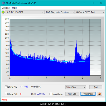Screen dimensions: 106x106
Task: Toggle the Show POF checkbox
Action: (6, 94)
